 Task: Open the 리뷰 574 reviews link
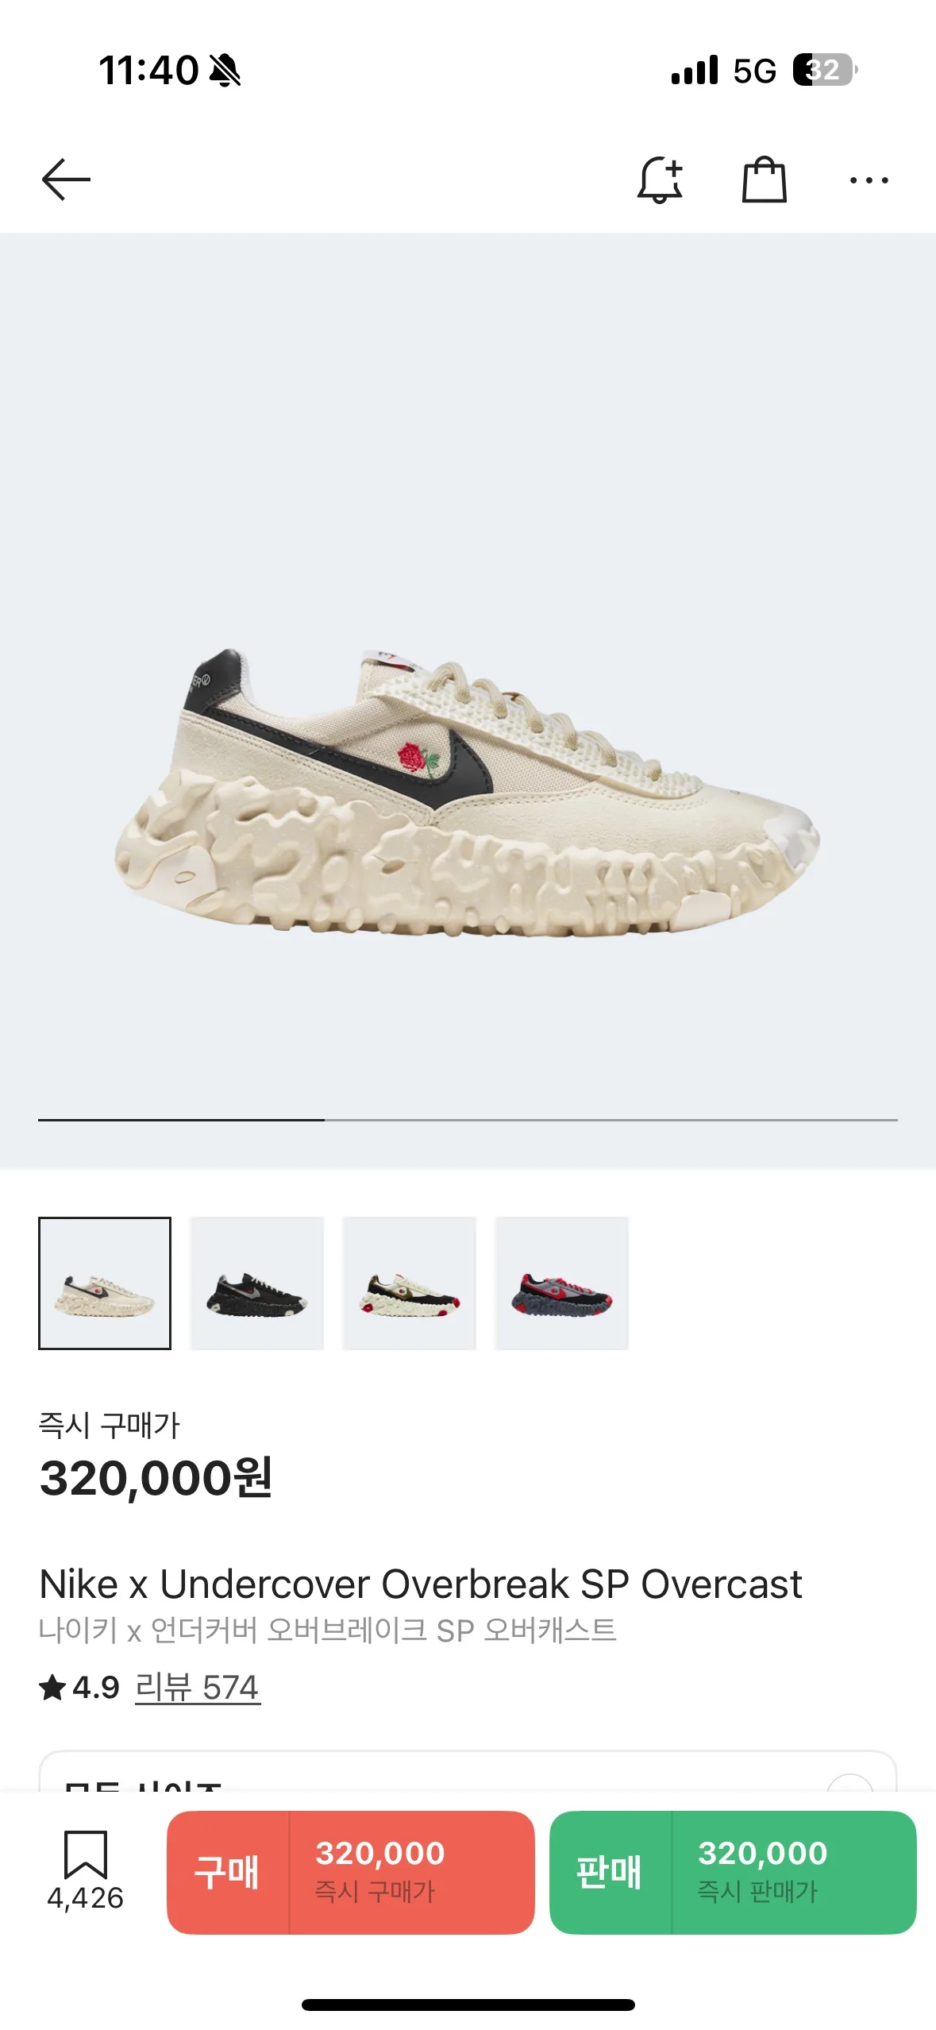click(197, 1687)
